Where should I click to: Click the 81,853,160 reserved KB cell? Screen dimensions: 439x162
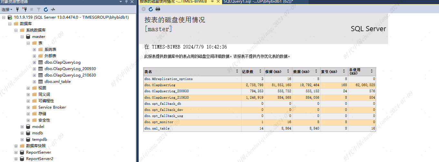(281, 85)
